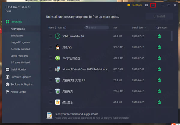180x125 pixels.
Task: Click the Uninstall button
Action: tap(159, 16)
